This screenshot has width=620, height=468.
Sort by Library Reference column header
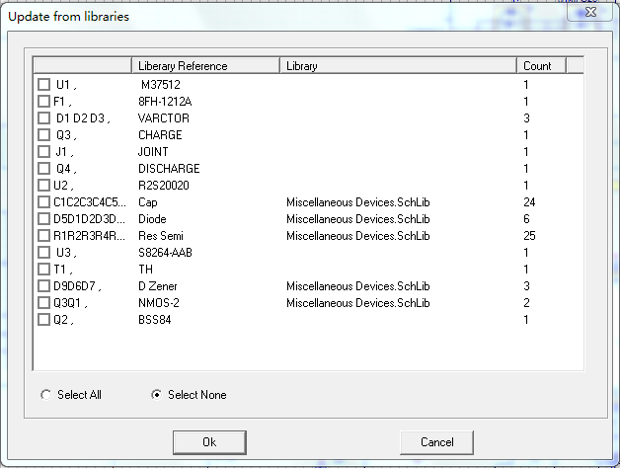tap(205, 66)
